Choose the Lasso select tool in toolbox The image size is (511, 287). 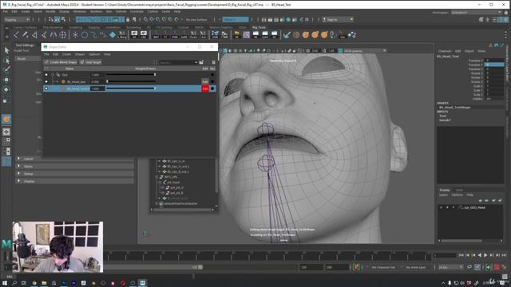coord(6,60)
